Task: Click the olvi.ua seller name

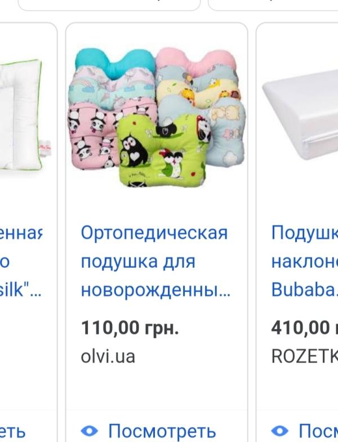Action: [x=108, y=356]
